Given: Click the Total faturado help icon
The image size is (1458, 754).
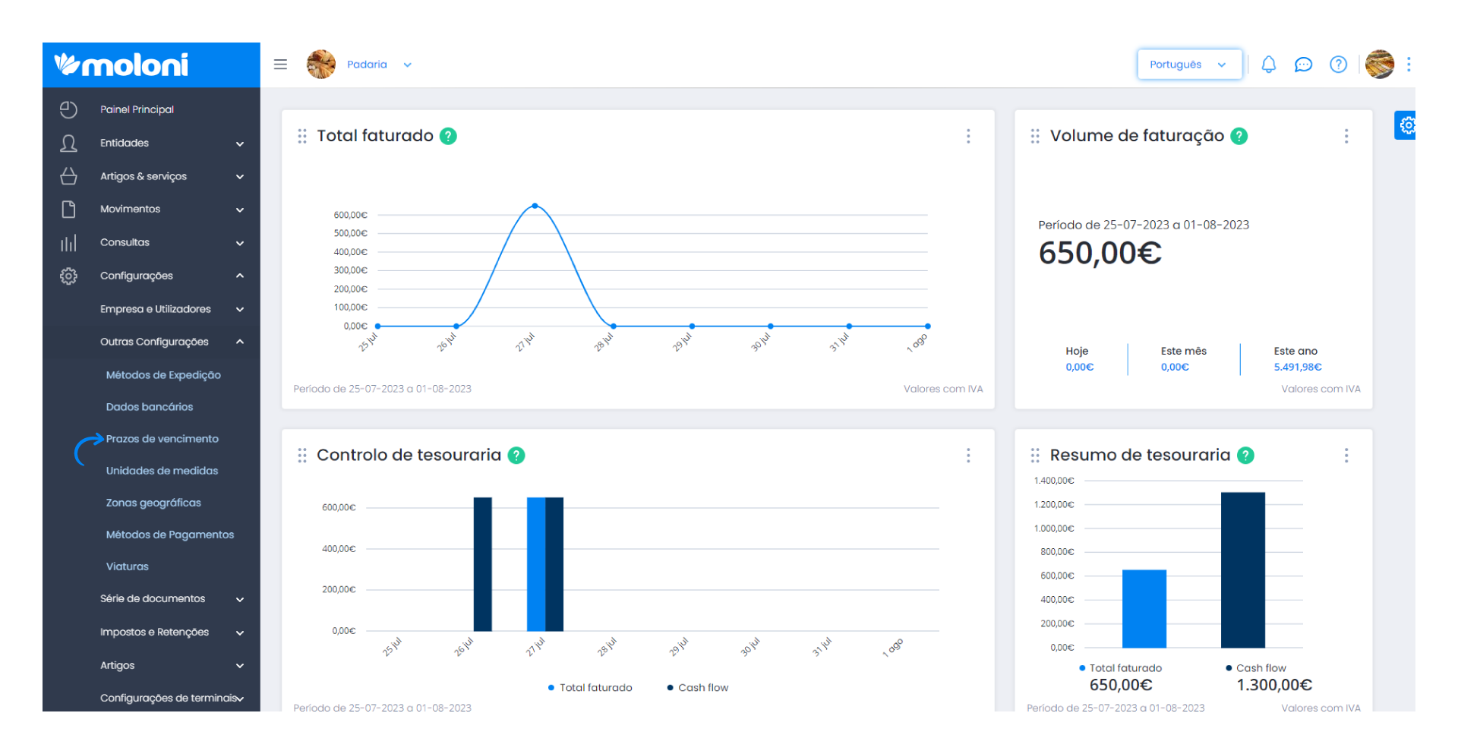Looking at the screenshot, I should tap(448, 136).
